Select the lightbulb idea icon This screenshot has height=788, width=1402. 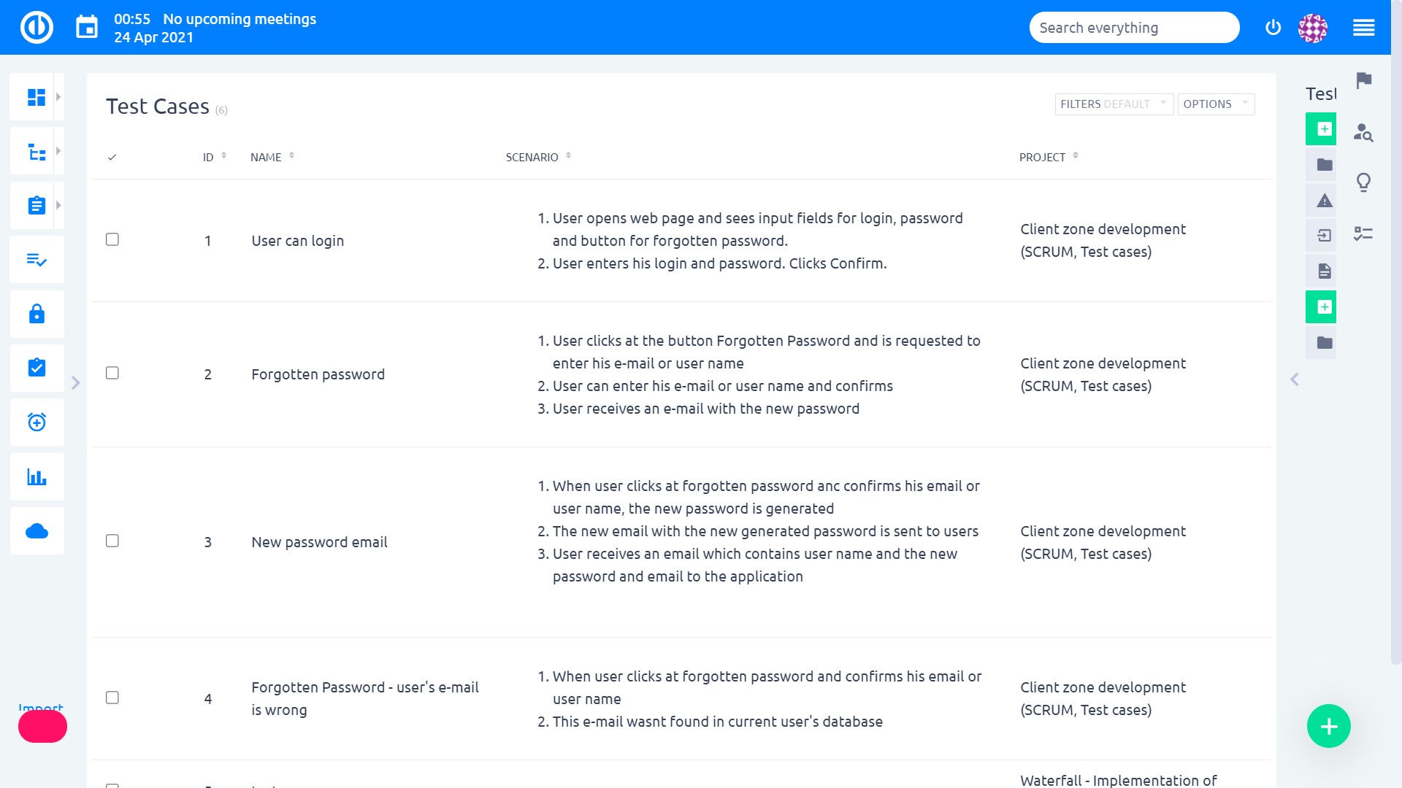pos(1364,182)
